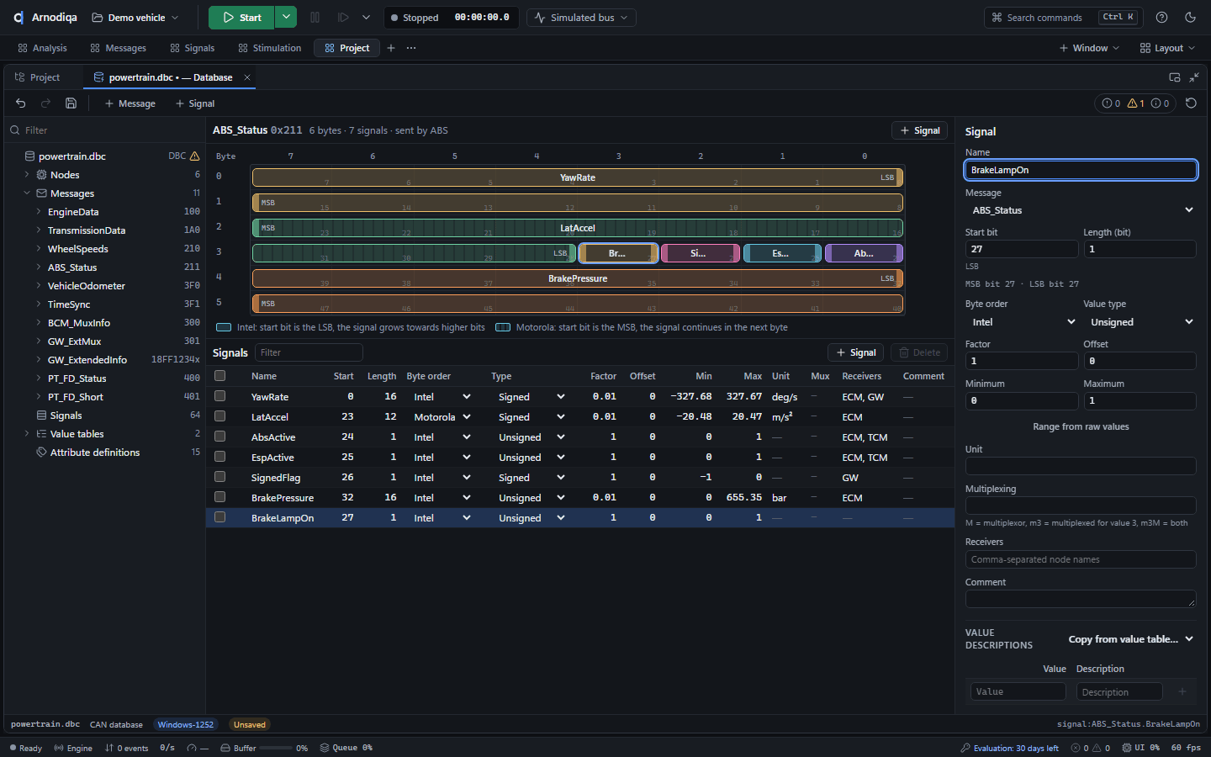This screenshot has width=1211, height=757.
Task: Expand the Nodes tree item
Action: click(27, 175)
